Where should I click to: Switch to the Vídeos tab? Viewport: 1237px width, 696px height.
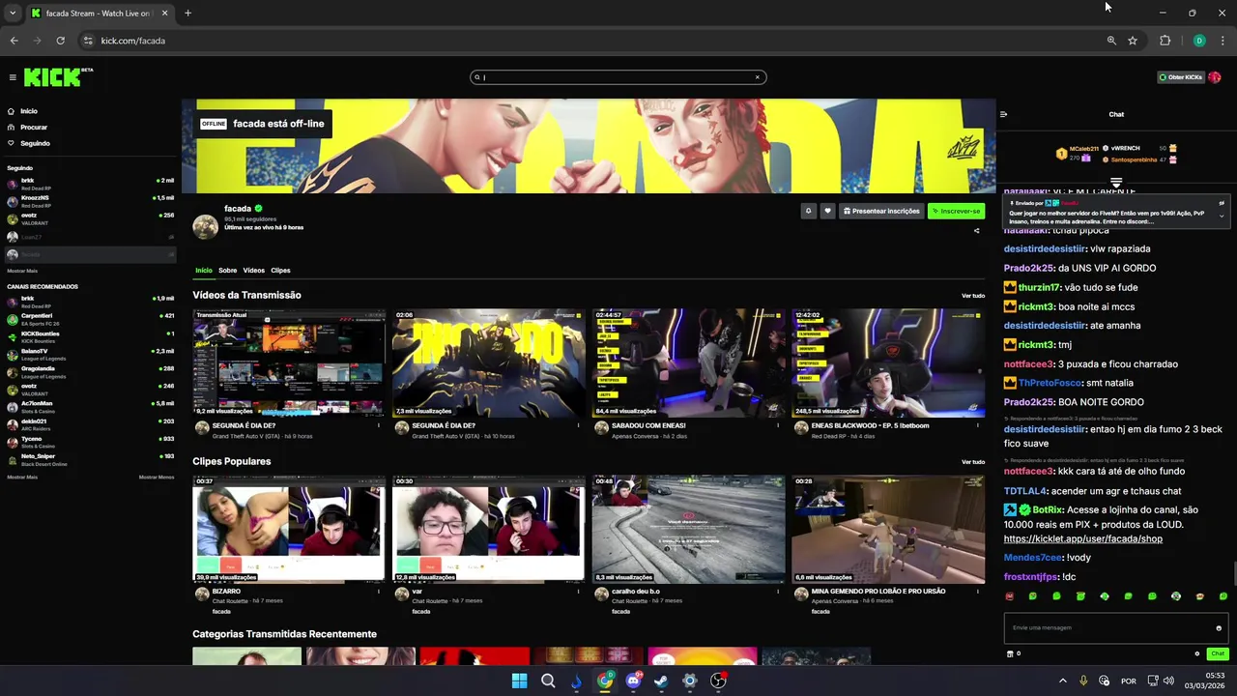pos(254,271)
